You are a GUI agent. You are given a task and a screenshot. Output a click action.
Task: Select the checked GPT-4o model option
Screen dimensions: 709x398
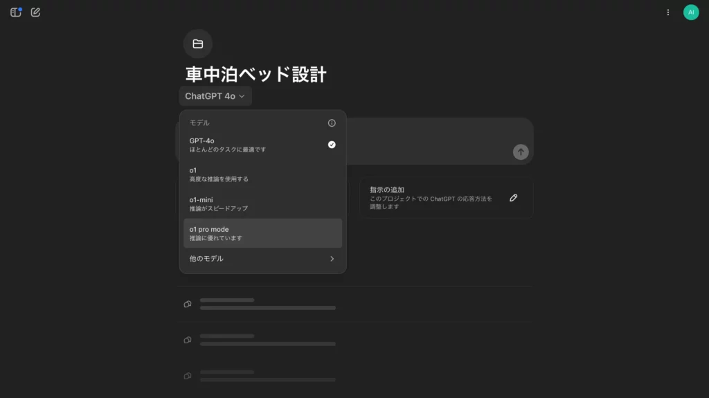[x=262, y=145]
